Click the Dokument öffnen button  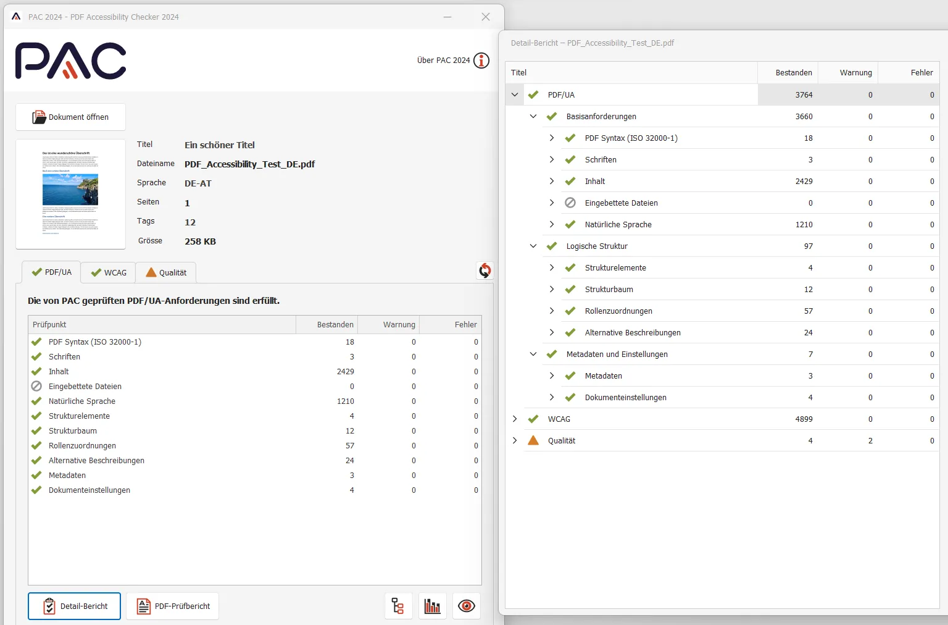(x=71, y=117)
